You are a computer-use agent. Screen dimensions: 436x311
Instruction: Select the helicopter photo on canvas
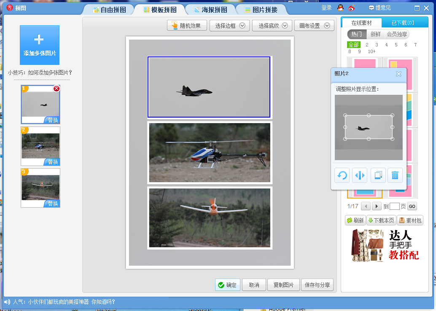pos(210,153)
